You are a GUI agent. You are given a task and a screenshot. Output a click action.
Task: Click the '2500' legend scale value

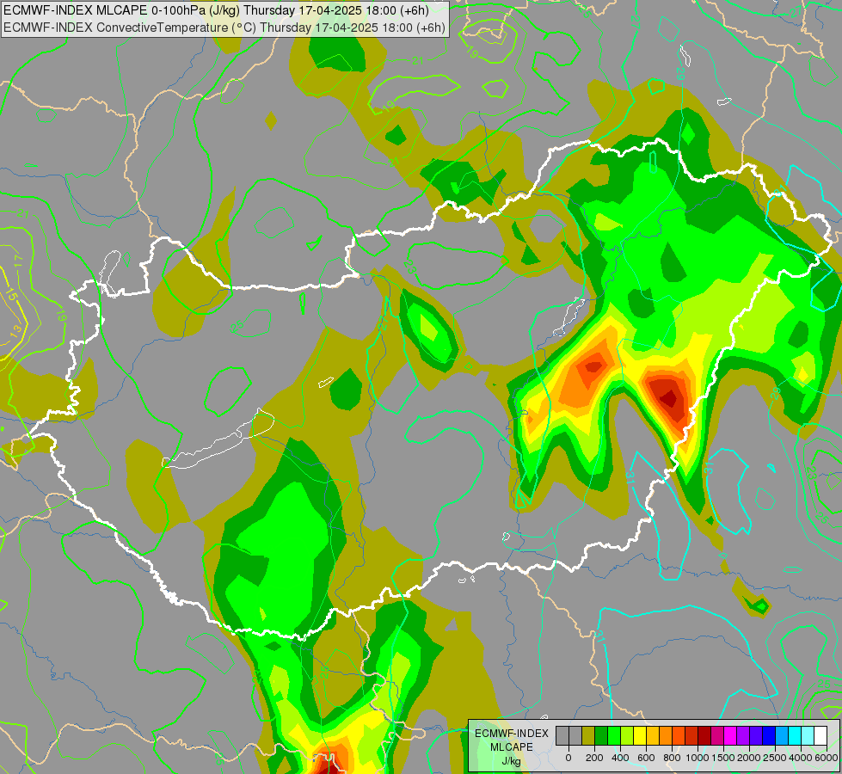(776, 758)
